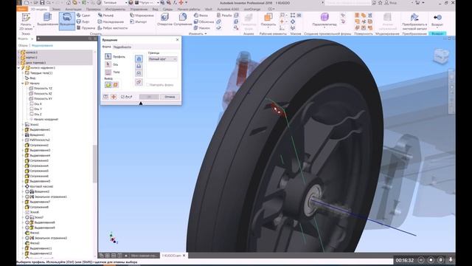Image resolution: width=472 pixels, height=266 pixels.
Task: Click the Тела solids selector in dialog
Action: tap(108, 72)
